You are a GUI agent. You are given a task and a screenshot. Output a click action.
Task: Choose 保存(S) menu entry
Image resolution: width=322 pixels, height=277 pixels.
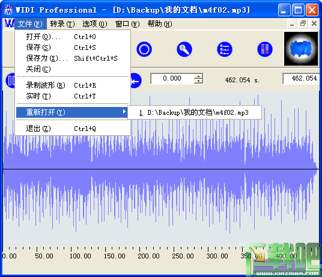(x=73, y=47)
